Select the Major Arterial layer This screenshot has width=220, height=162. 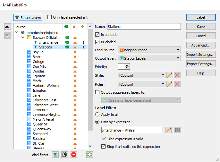point(43,119)
